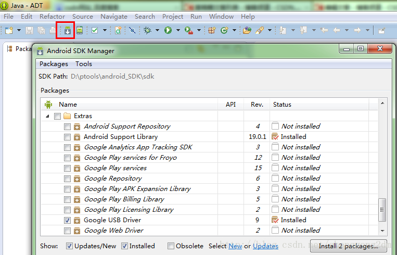Open the New wizard toolbar icon

coord(9,30)
